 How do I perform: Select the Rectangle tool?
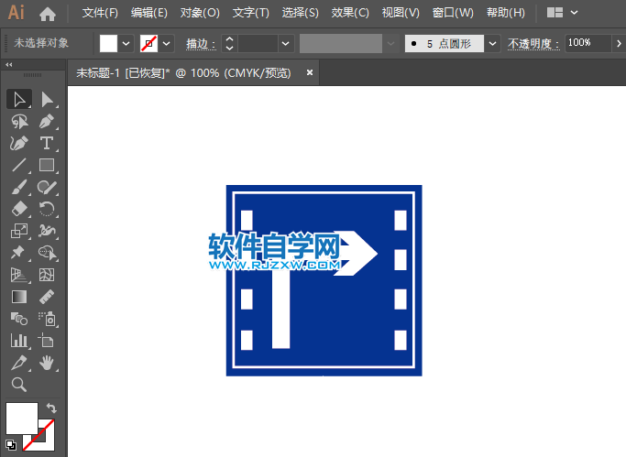coord(47,165)
